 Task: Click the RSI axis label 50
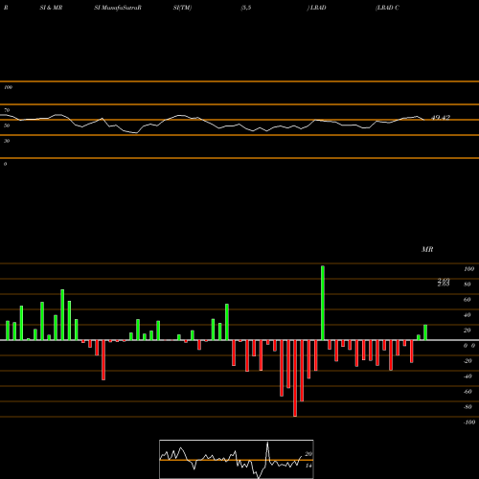[7, 125]
